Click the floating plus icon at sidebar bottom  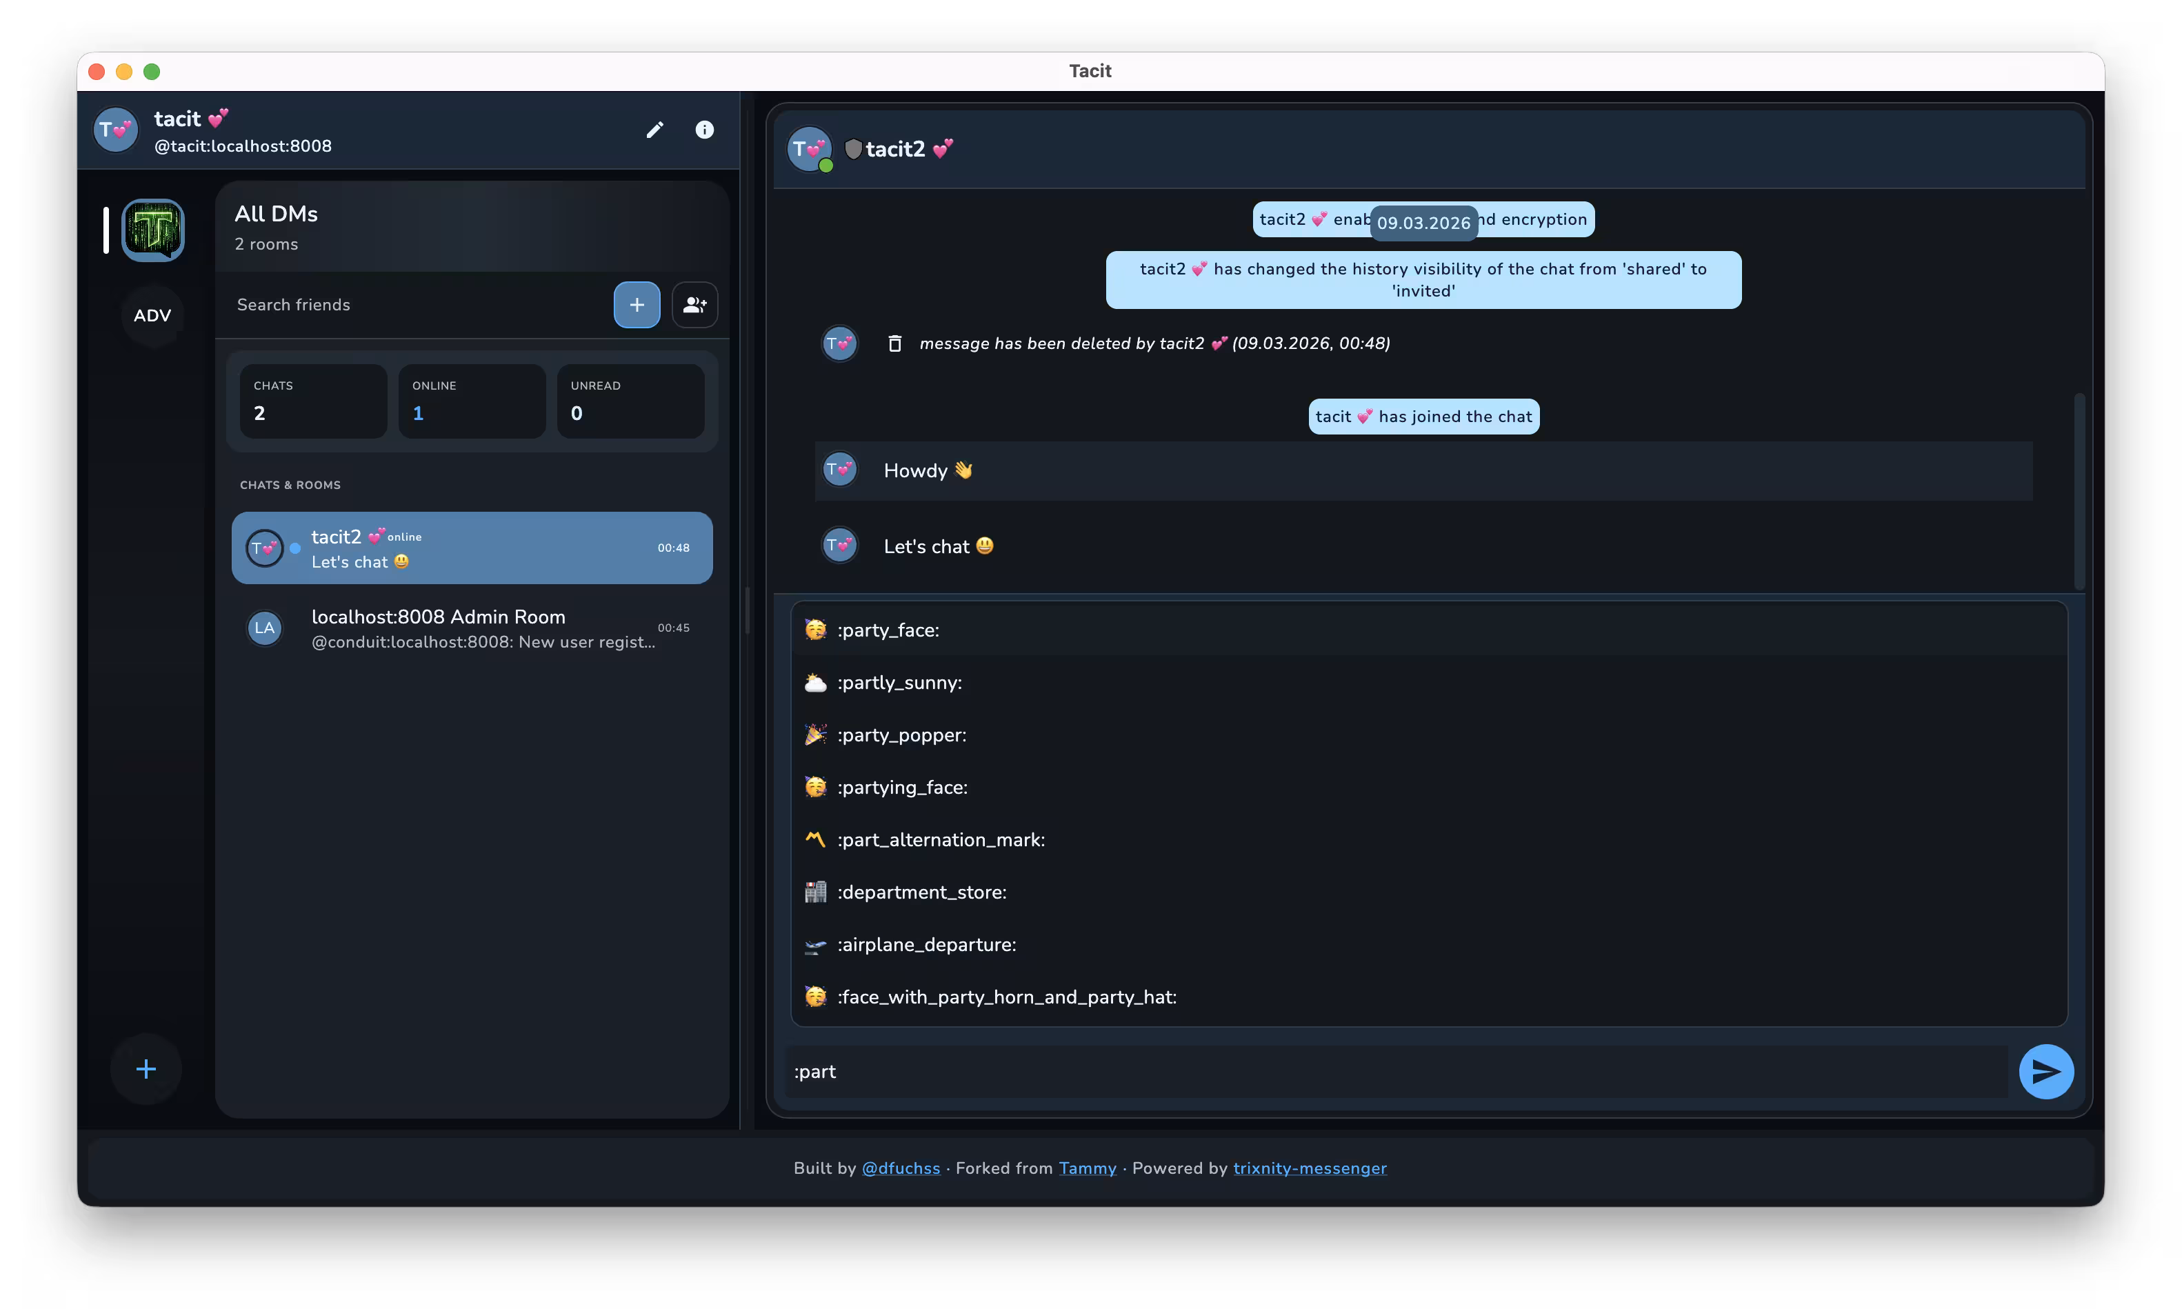[146, 1068]
